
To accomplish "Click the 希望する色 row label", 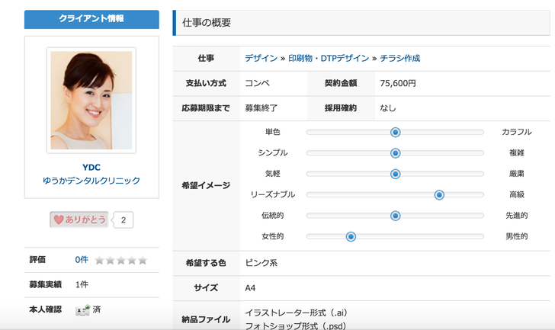I will (206, 263).
